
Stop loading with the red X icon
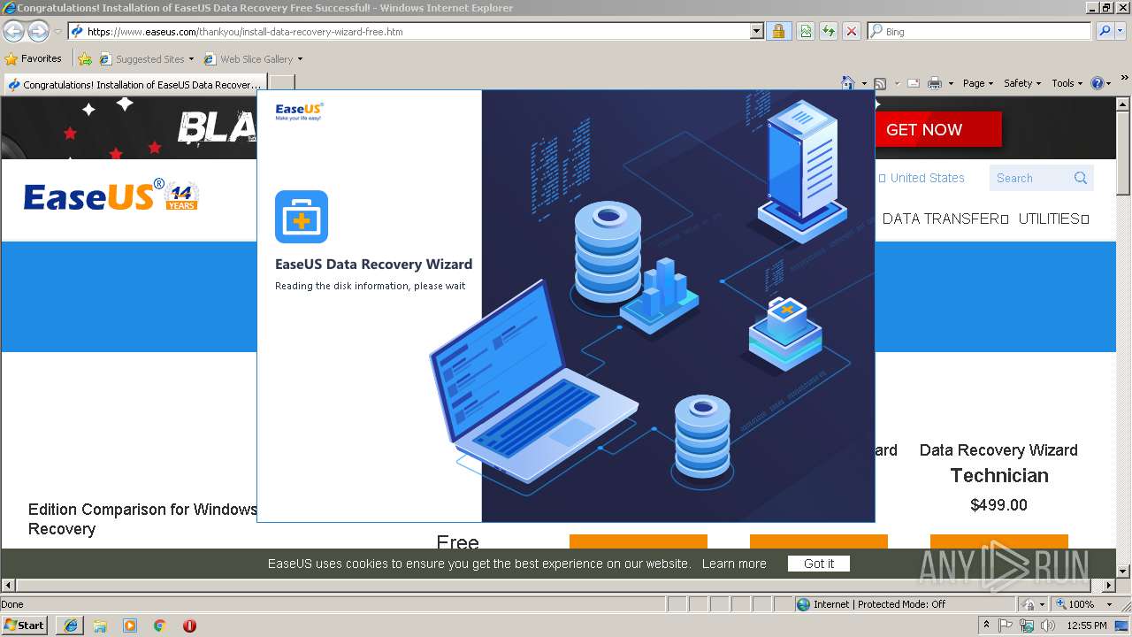point(851,31)
